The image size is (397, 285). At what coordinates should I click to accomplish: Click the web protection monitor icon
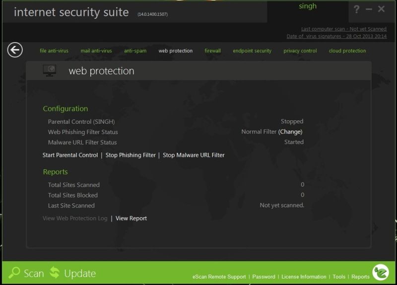click(x=50, y=70)
